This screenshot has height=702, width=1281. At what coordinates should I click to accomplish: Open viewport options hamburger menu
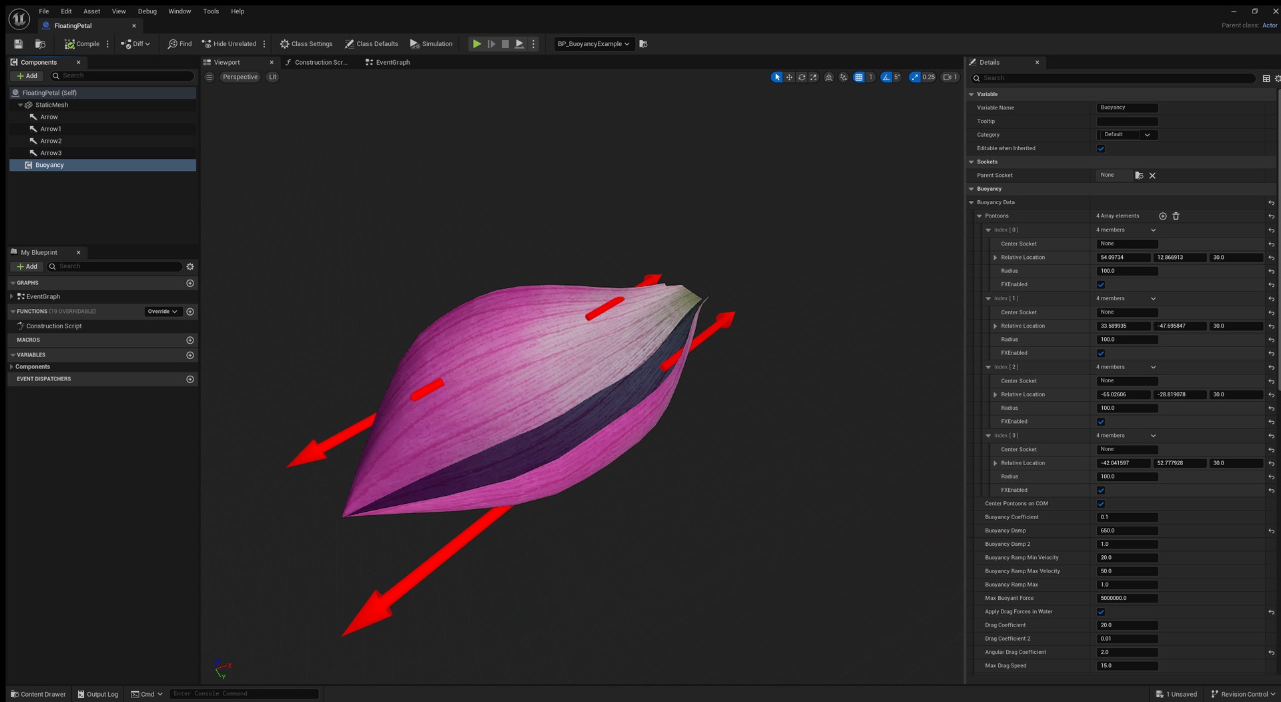click(x=209, y=77)
